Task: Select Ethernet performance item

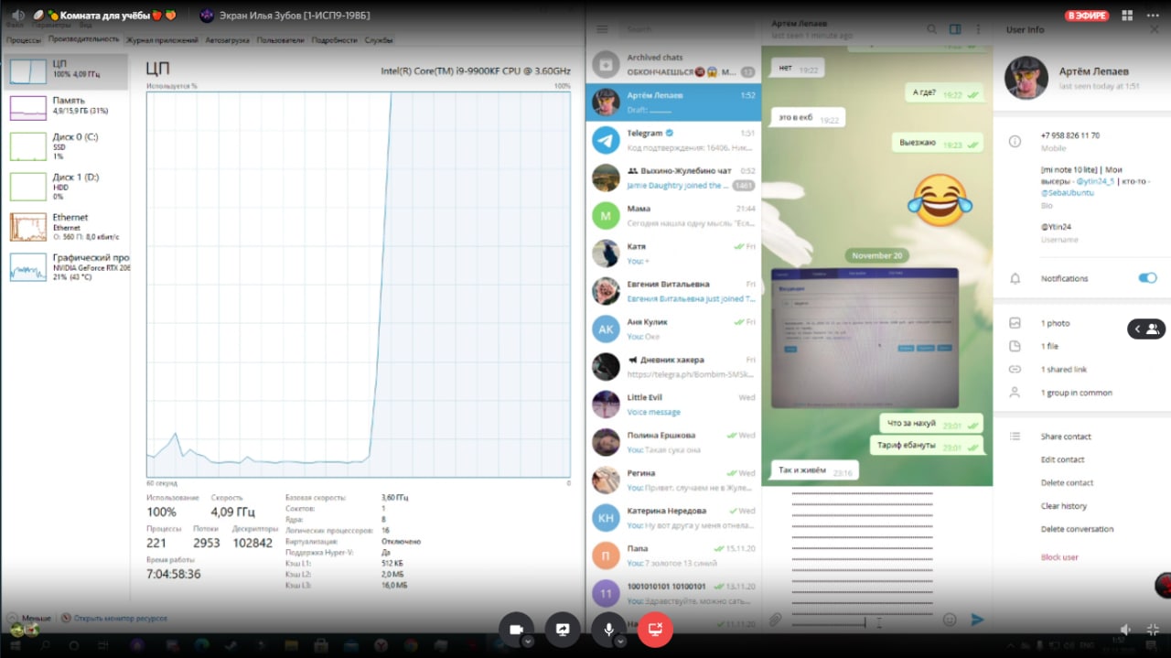Action: (66, 226)
